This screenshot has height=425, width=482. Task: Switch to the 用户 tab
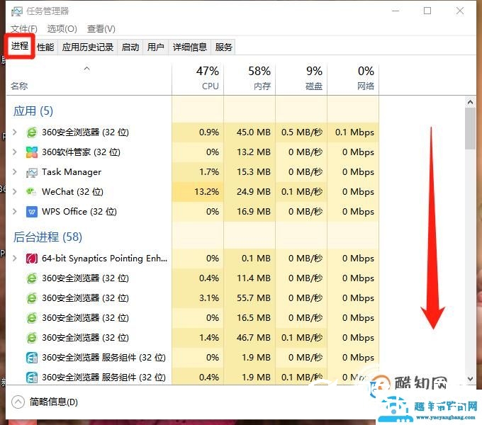point(155,47)
